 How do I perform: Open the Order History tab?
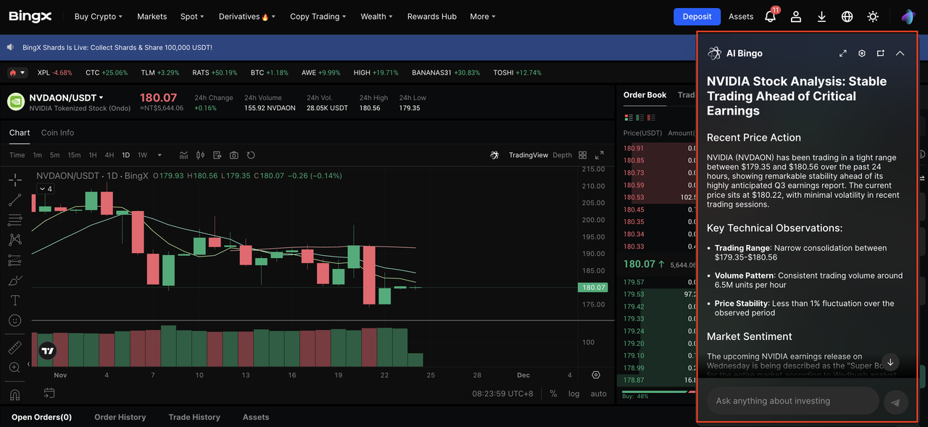pyautogui.click(x=120, y=417)
